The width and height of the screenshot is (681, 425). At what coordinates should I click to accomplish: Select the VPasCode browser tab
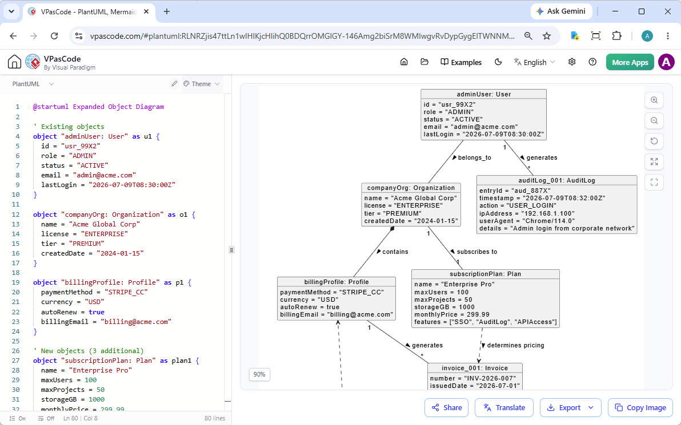pos(88,12)
